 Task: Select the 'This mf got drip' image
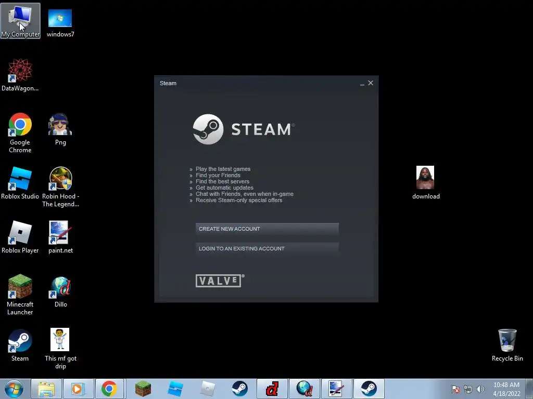tap(60, 349)
